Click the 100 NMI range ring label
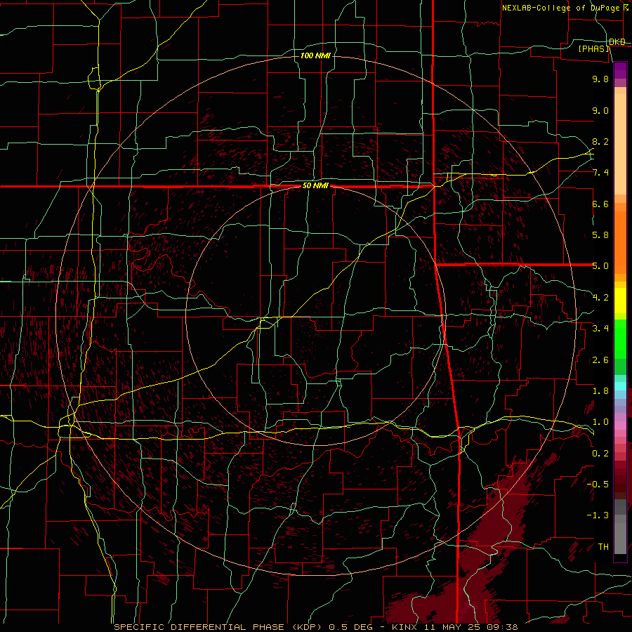The image size is (632, 632). pos(315,55)
